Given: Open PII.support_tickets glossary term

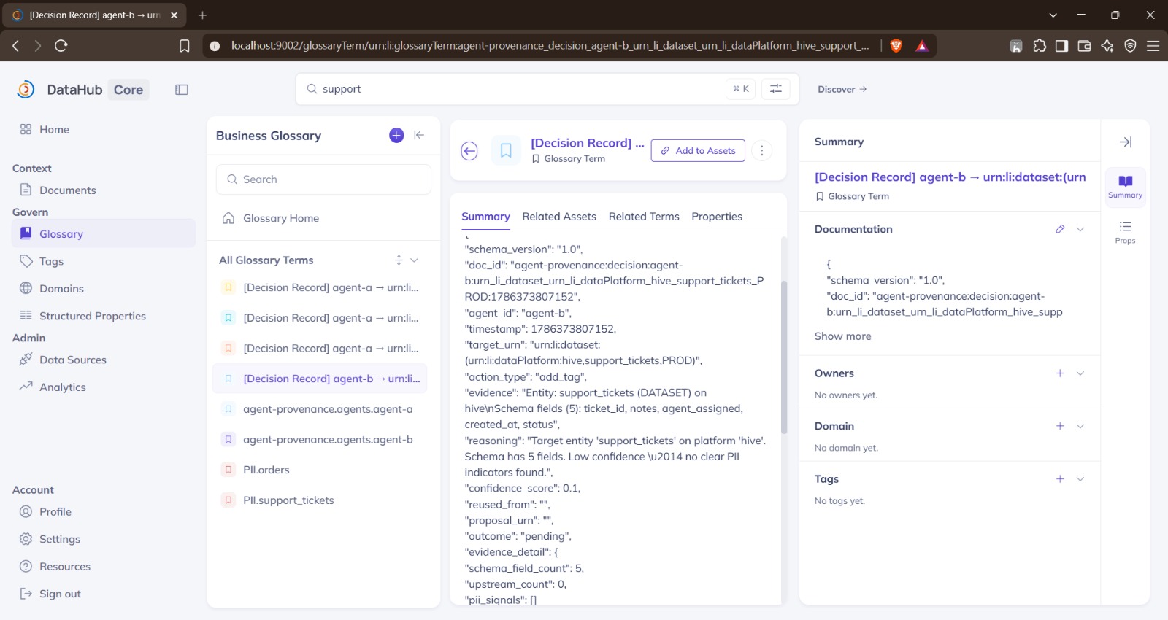Looking at the screenshot, I should (320, 500).
